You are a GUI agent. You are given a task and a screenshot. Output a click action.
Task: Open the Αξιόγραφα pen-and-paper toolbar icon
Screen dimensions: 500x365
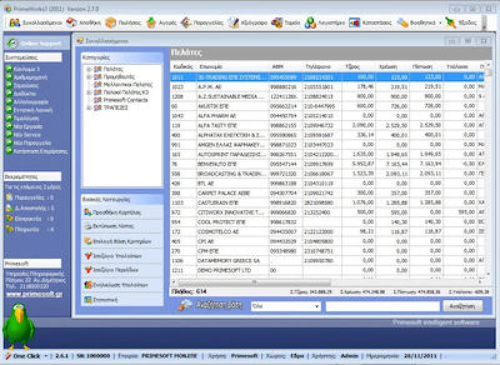click(233, 22)
